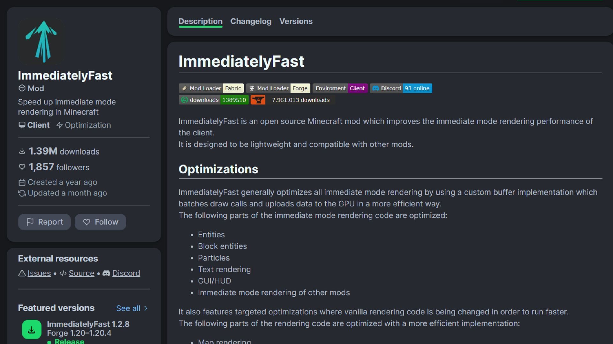Click the Modrinth downloads count icon
Viewport: 613px width, 344px height.
[x=184, y=100]
